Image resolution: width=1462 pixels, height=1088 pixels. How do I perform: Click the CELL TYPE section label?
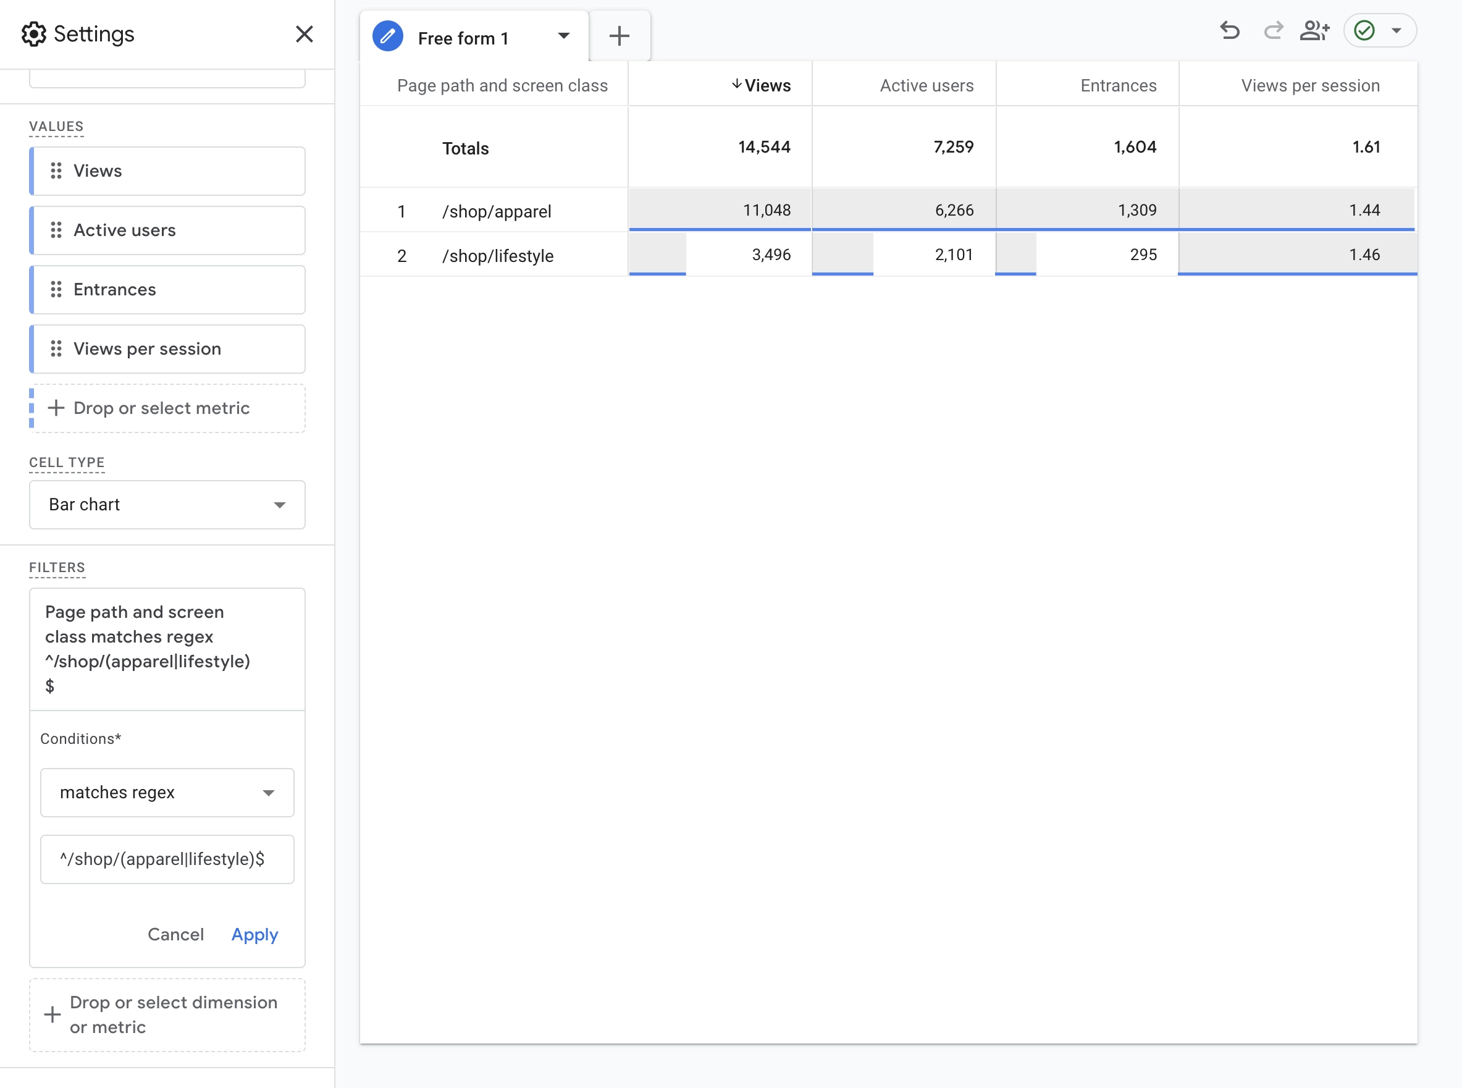point(67,462)
